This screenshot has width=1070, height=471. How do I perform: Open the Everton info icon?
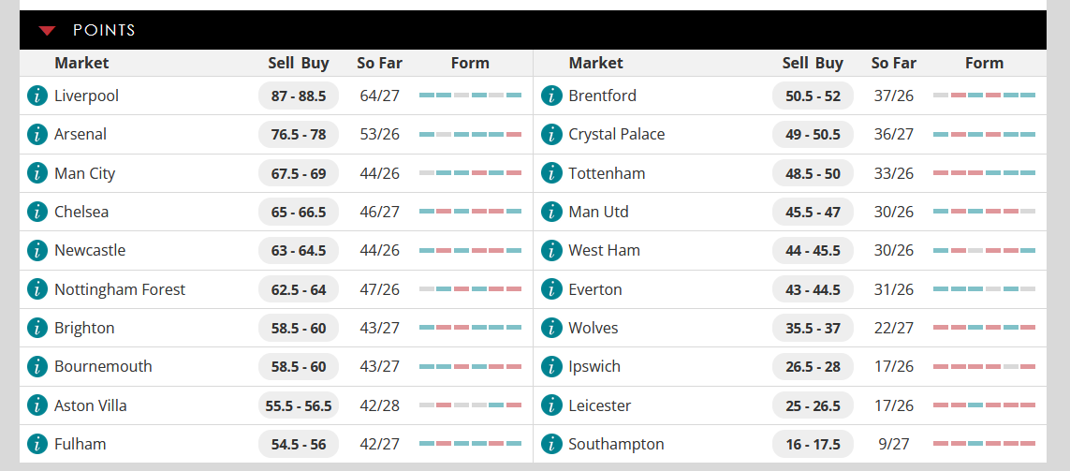point(551,289)
